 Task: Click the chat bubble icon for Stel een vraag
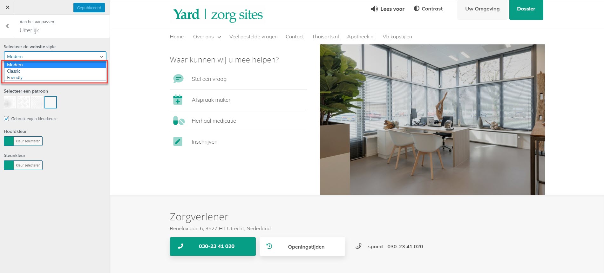tap(178, 79)
